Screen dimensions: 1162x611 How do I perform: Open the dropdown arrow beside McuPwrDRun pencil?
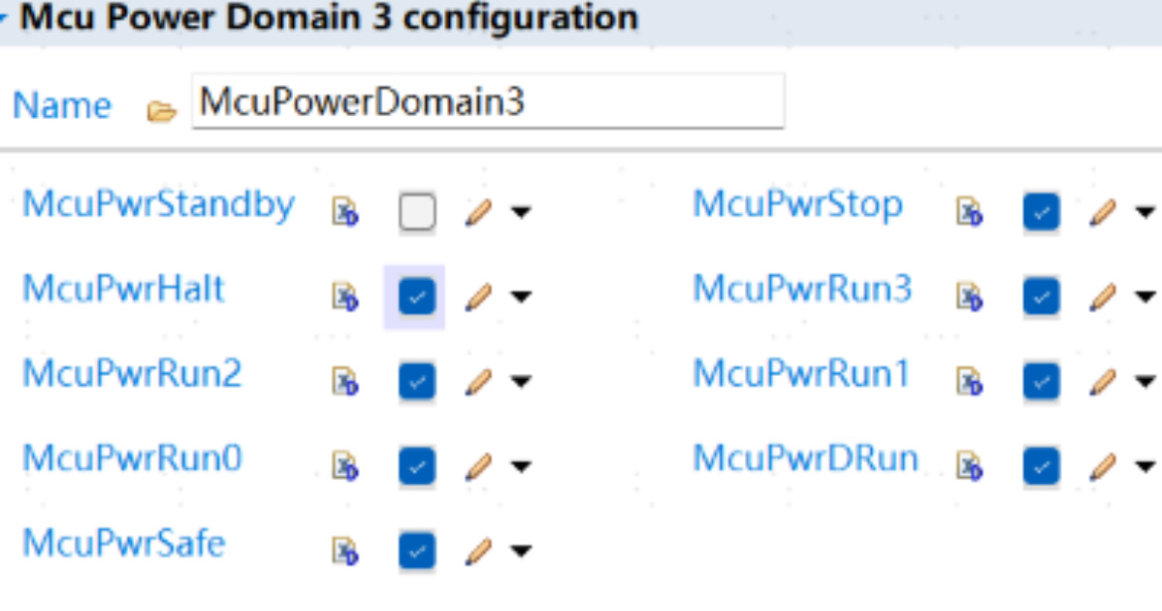pyautogui.click(x=1146, y=468)
